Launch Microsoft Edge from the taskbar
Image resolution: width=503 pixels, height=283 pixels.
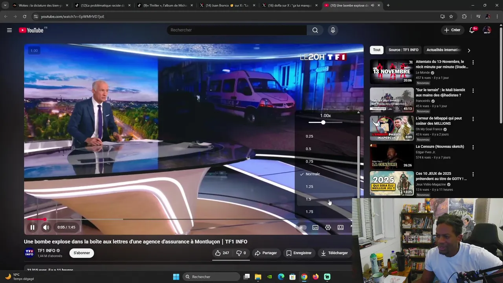(281, 277)
